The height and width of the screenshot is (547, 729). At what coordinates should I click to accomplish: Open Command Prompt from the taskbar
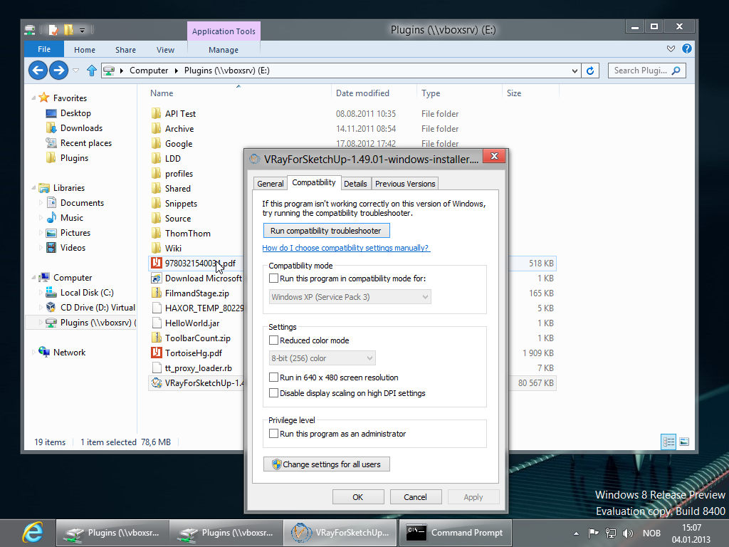click(x=455, y=533)
